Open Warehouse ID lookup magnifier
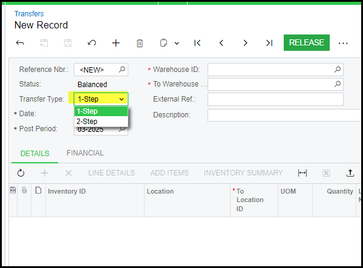This screenshot has width=363, height=268. click(338, 69)
